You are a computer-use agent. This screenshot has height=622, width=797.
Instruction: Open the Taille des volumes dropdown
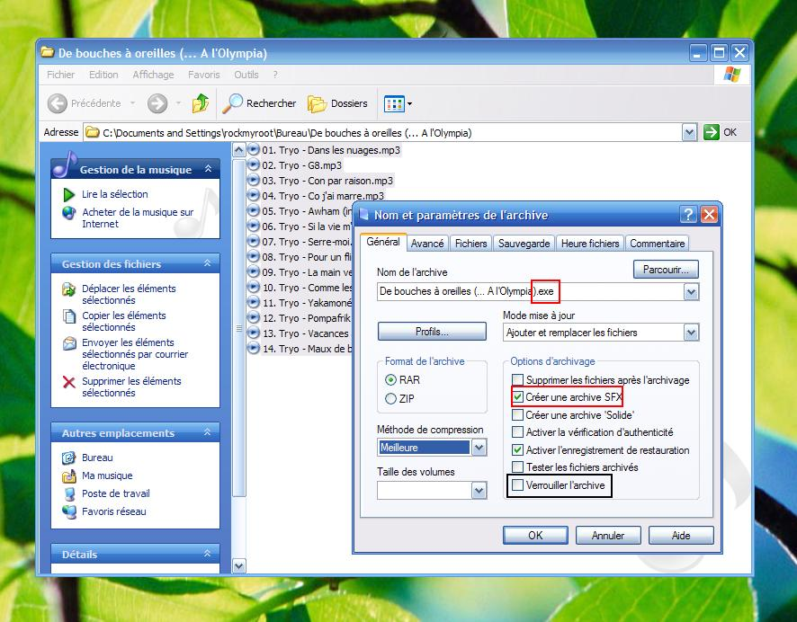click(479, 490)
